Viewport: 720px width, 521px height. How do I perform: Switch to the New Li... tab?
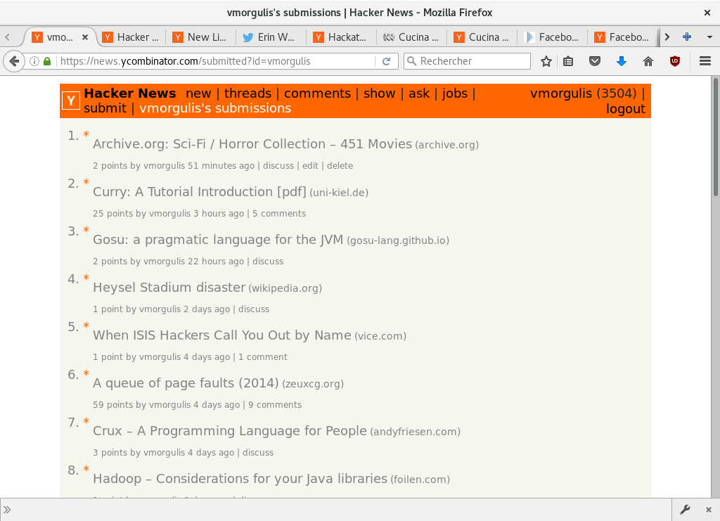201,37
